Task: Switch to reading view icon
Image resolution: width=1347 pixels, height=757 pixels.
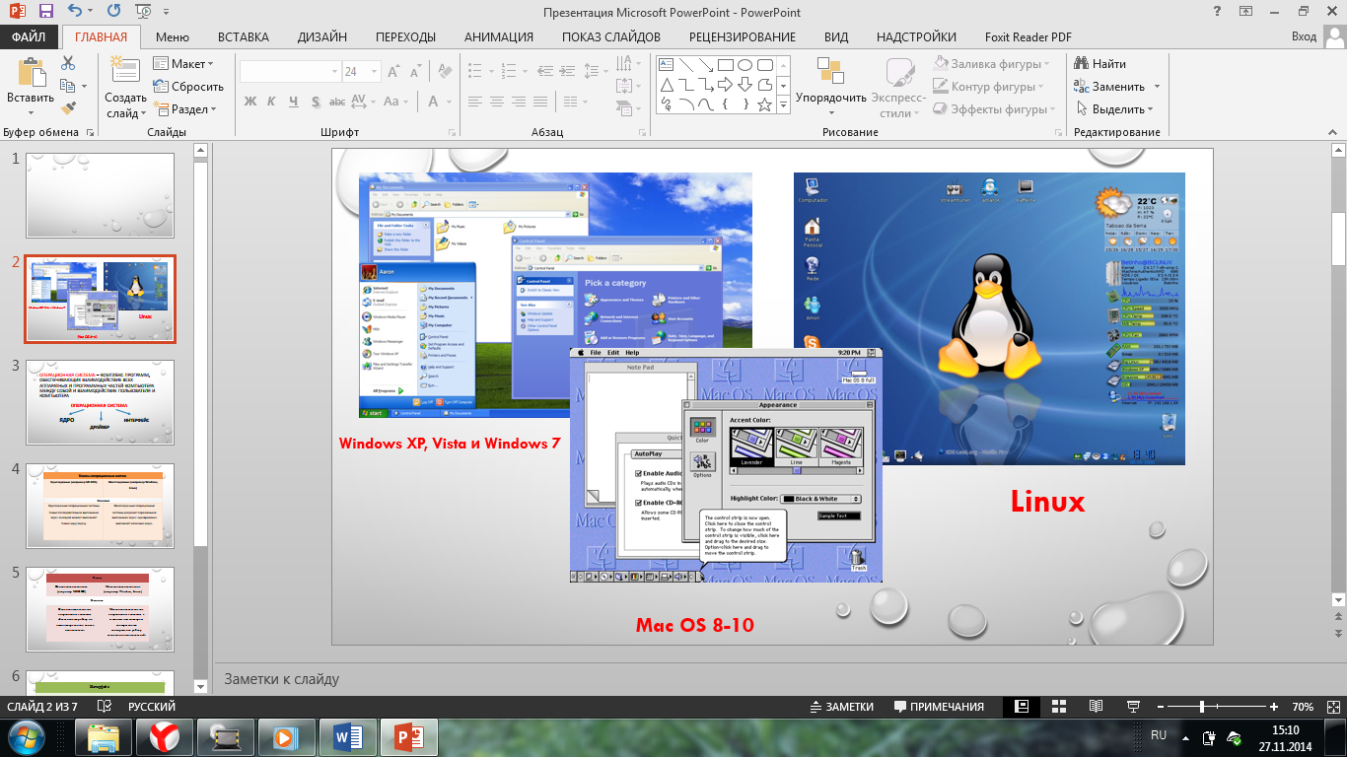Action: coord(1096,707)
